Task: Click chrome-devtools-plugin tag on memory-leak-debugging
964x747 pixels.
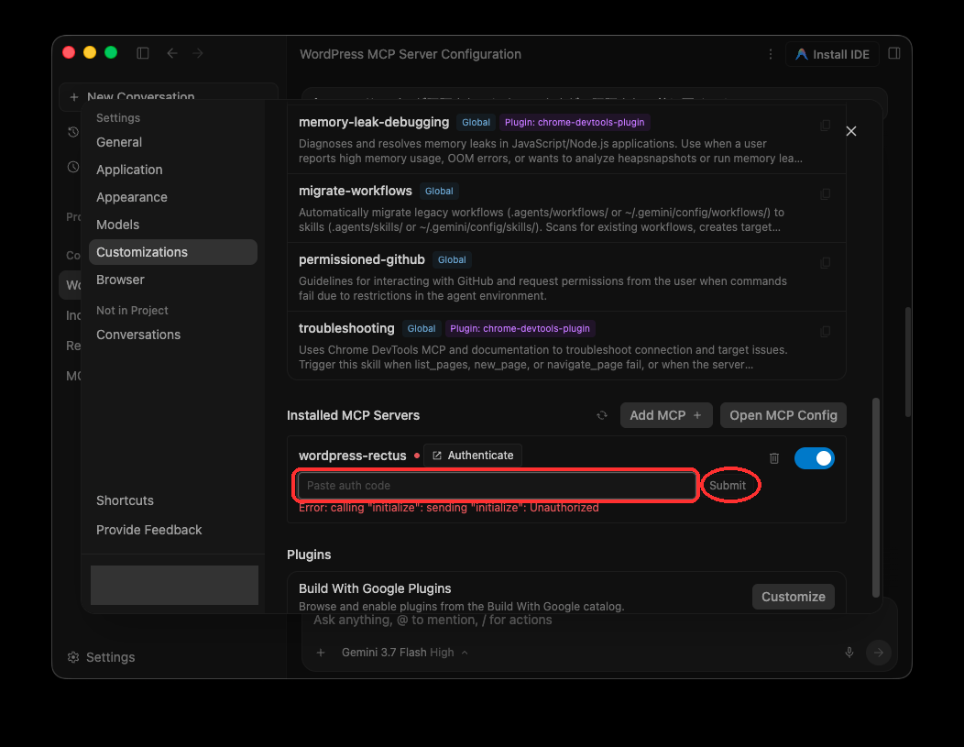Action: [575, 122]
